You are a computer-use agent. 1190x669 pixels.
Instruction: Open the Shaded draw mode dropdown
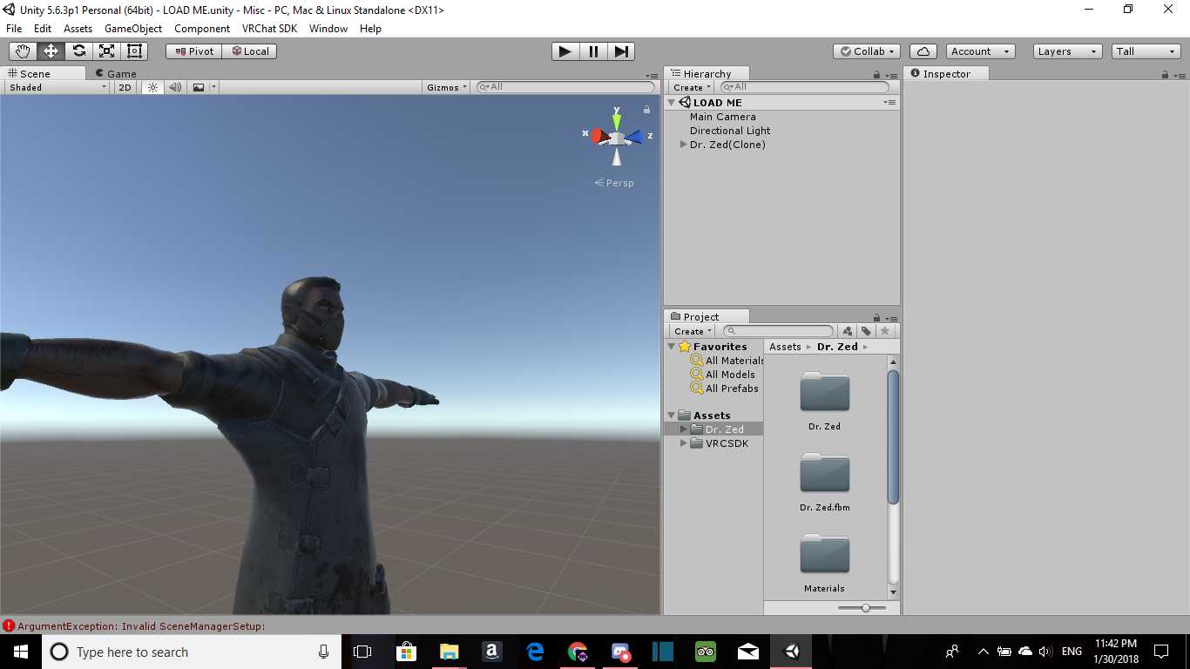57,87
